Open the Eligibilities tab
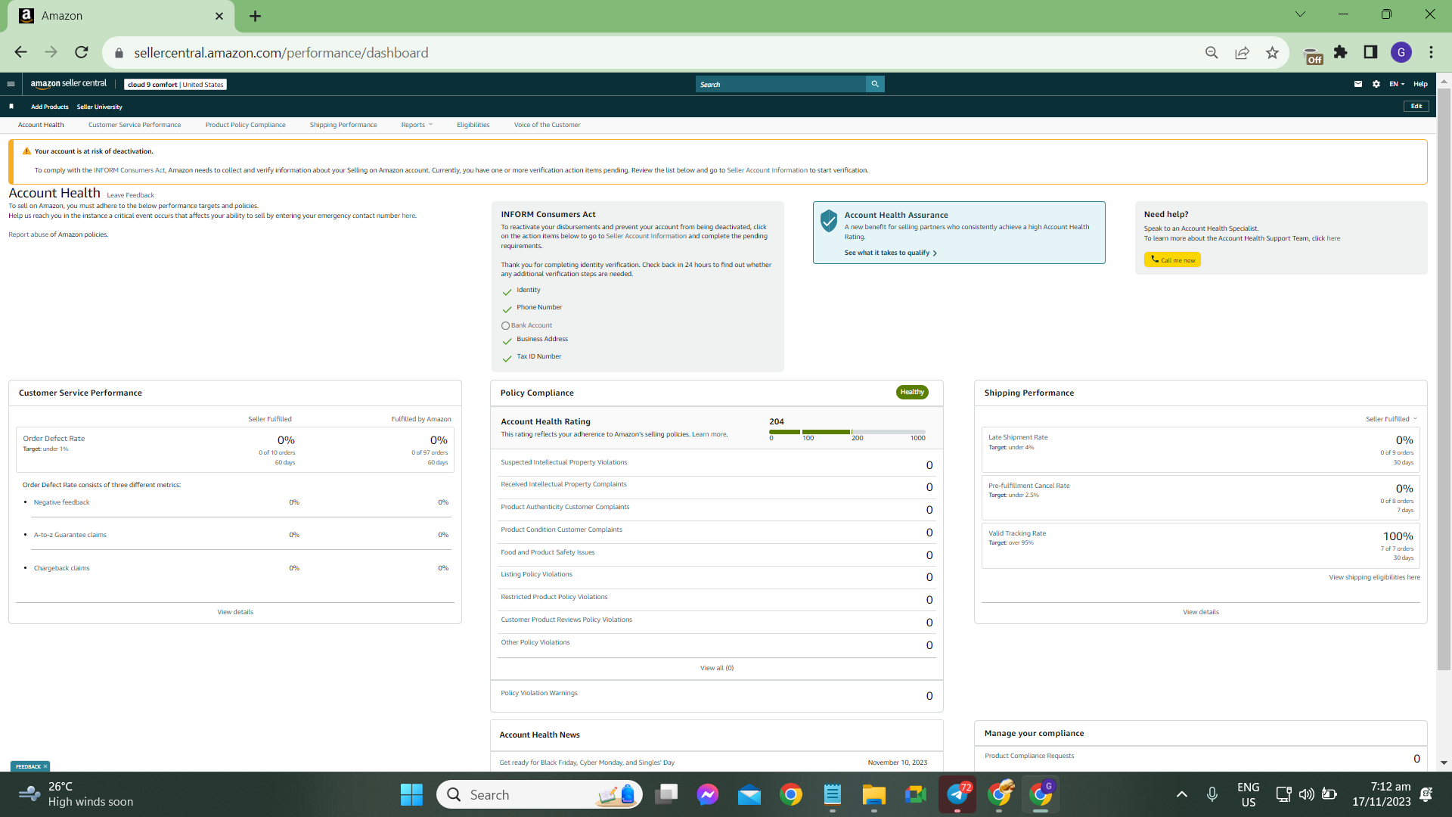 [x=473, y=125]
